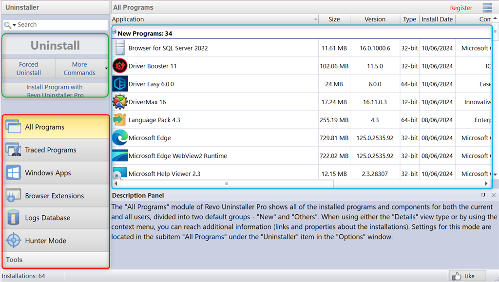Open Browser Extensions module
499x282 pixels.
tap(56, 195)
